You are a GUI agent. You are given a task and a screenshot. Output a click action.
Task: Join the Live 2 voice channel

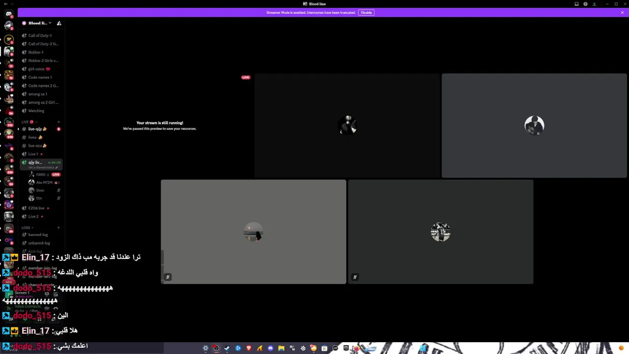[x=40, y=216]
